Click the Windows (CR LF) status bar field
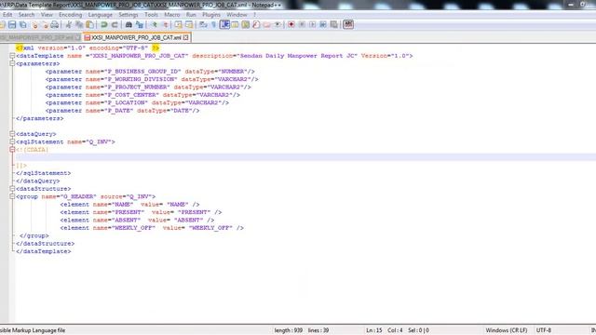596x335 pixels. pyautogui.click(x=507, y=330)
